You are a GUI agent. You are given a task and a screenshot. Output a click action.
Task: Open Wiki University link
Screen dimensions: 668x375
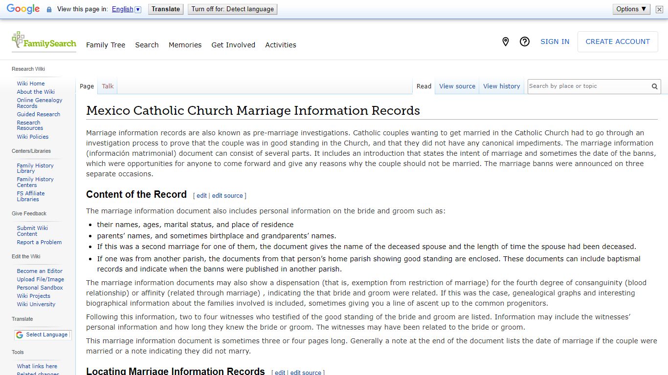point(36,304)
